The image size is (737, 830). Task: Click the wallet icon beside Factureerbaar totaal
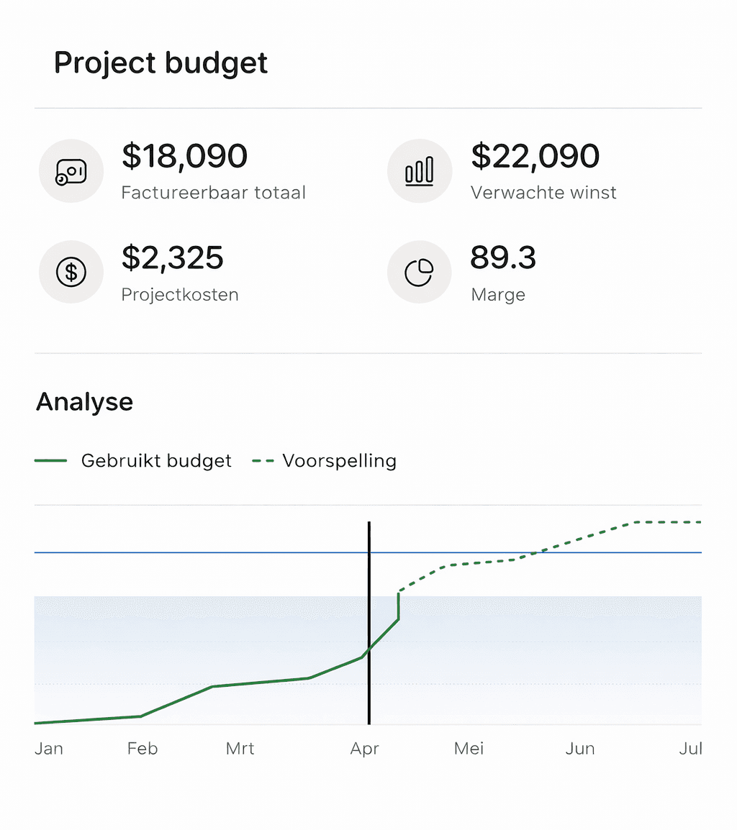click(71, 171)
